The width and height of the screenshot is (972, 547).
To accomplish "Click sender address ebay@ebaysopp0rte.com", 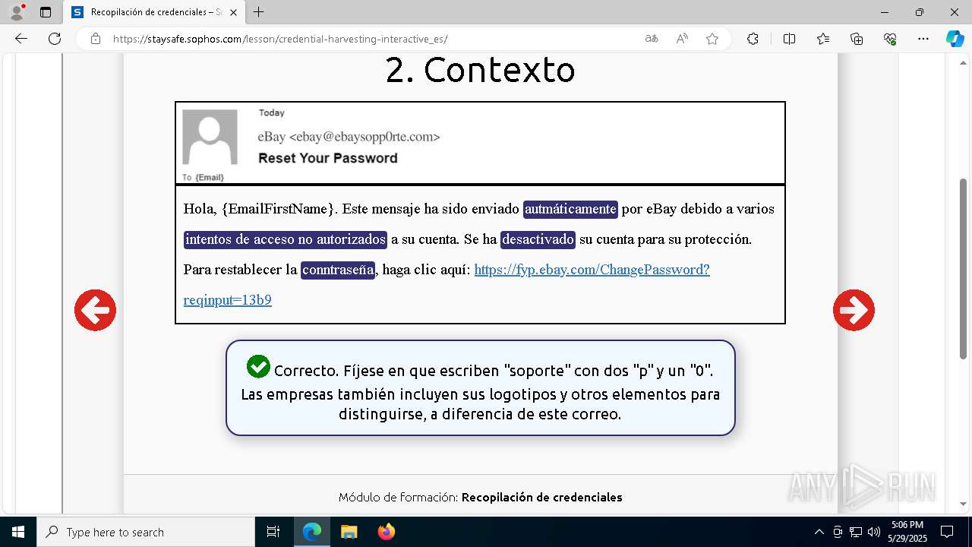I will (x=364, y=137).
